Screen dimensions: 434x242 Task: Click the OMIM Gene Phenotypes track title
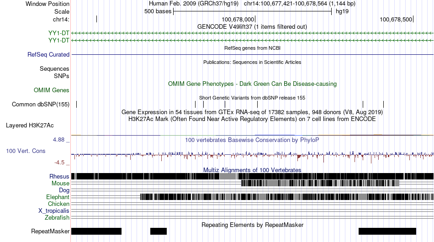click(253, 84)
